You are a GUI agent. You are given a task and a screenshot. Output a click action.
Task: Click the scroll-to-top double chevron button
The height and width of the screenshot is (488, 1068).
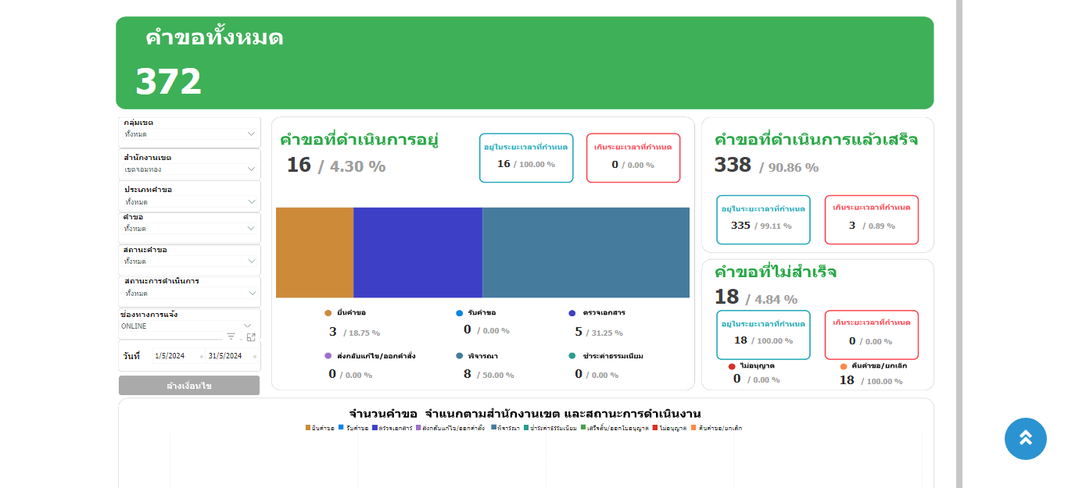coord(1025,438)
